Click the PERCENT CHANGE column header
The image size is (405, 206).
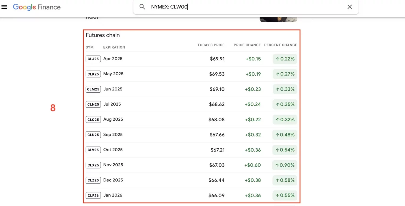(281, 45)
